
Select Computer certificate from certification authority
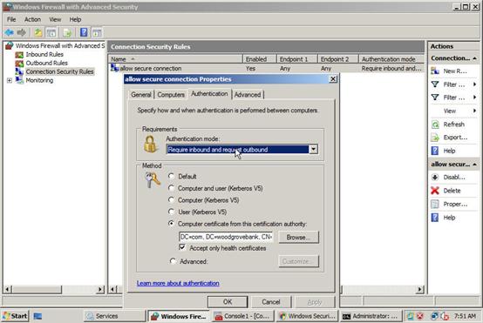click(x=171, y=224)
